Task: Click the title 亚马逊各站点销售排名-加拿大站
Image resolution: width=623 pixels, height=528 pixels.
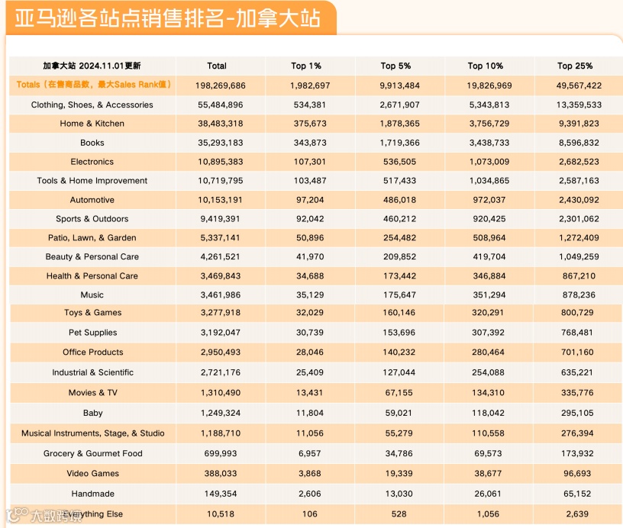Action: 167,18
